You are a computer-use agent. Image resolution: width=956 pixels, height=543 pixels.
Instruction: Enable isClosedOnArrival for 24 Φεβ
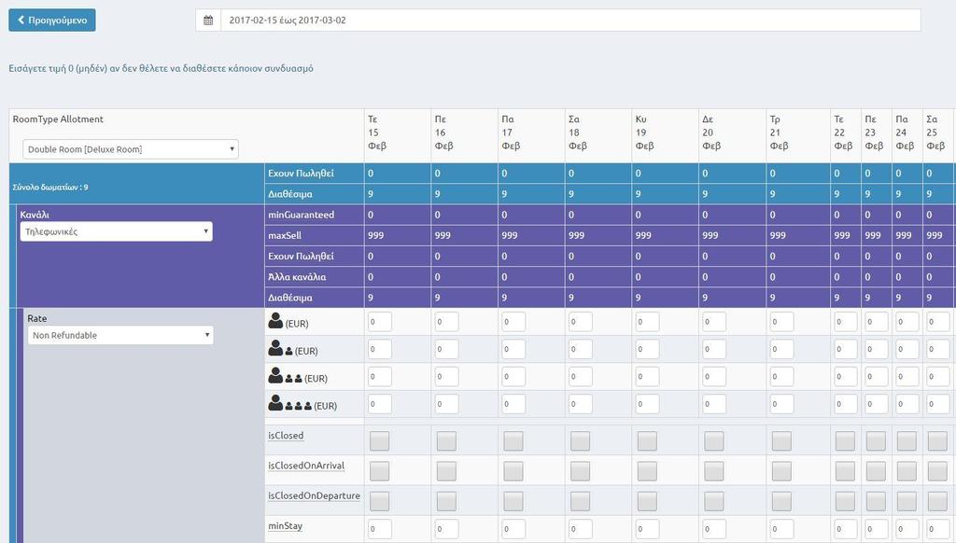point(907,470)
